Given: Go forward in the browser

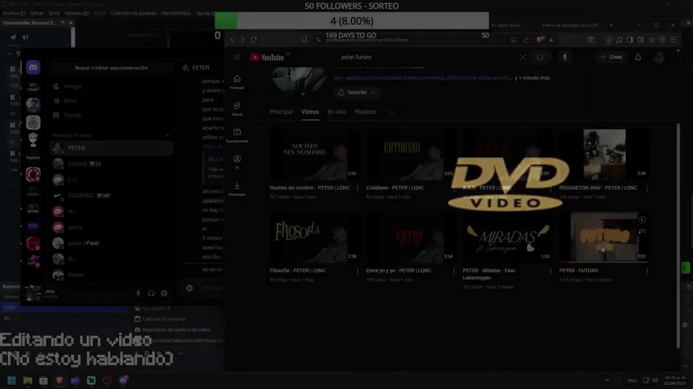Looking at the screenshot, I should [x=243, y=39].
